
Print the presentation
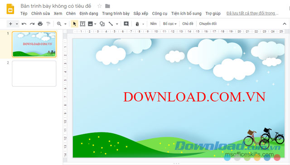(40, 24)
